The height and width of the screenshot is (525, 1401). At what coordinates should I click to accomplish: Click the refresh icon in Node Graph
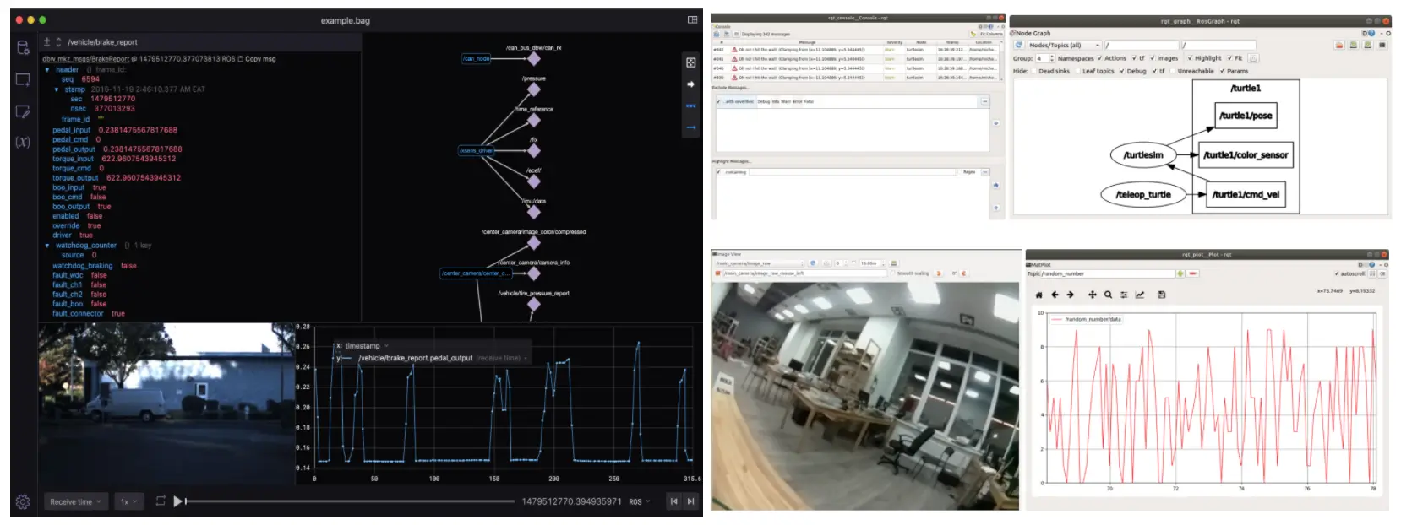click(1019, 45)
